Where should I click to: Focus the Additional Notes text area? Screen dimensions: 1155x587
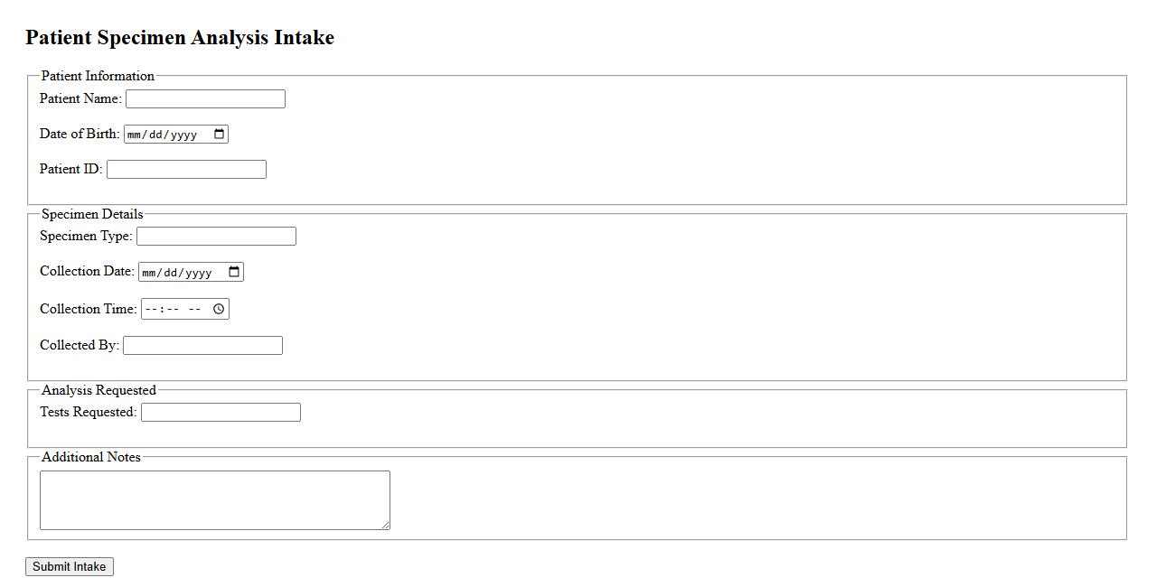[214, 499]
